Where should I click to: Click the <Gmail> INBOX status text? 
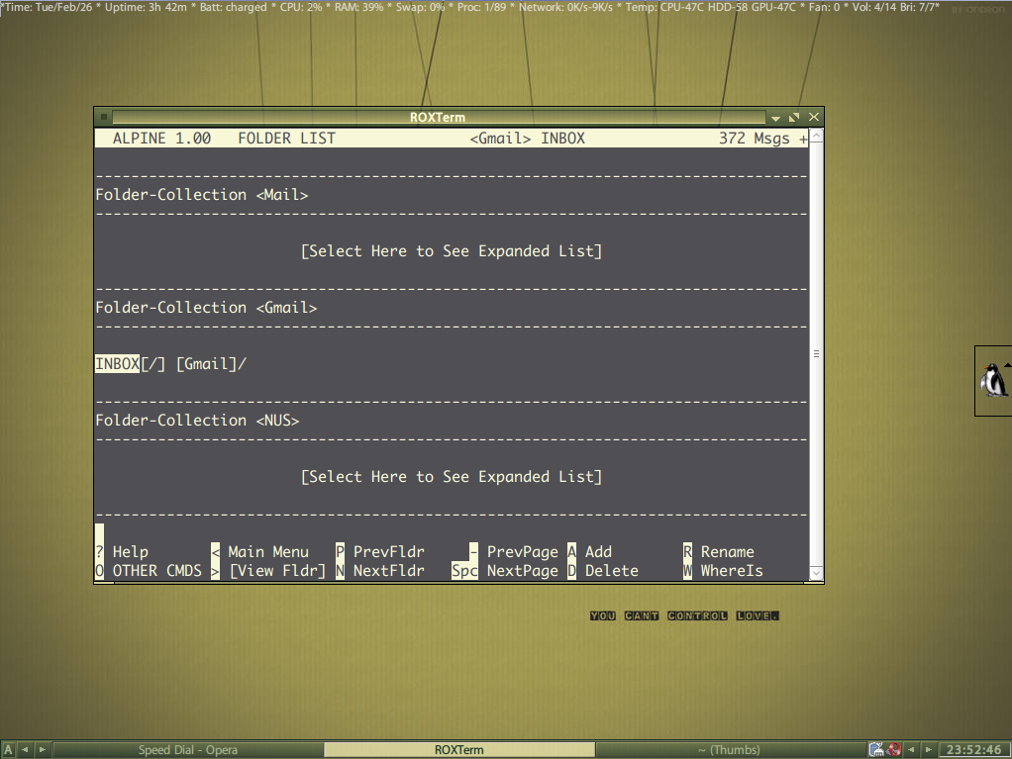coord(528,138)
